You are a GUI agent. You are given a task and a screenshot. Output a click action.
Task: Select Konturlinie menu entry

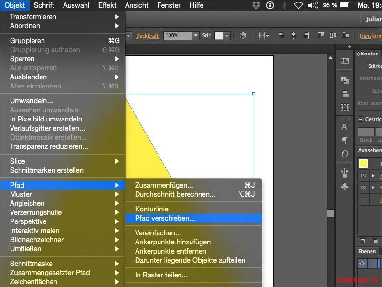193,209
